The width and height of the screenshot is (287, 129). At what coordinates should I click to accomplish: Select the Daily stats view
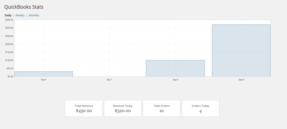pos(8,15)
